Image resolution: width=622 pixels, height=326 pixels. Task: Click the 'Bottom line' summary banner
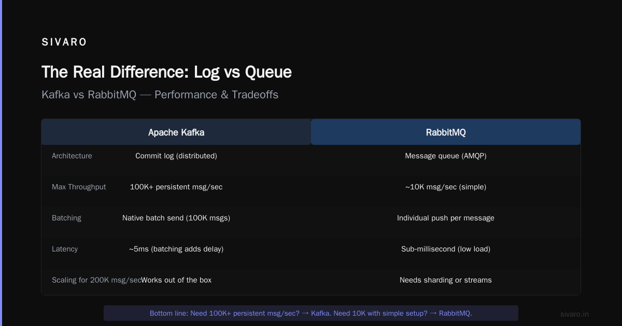tap(311, 313)
